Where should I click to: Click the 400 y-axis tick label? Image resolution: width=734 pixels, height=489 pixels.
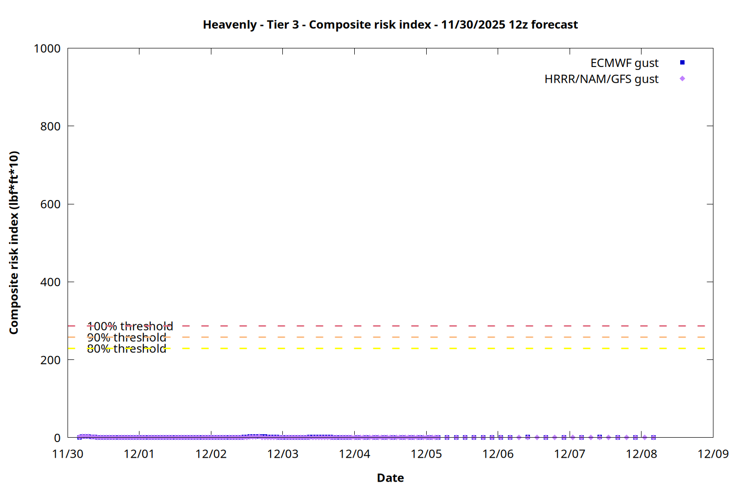click(x=50, y=282)
